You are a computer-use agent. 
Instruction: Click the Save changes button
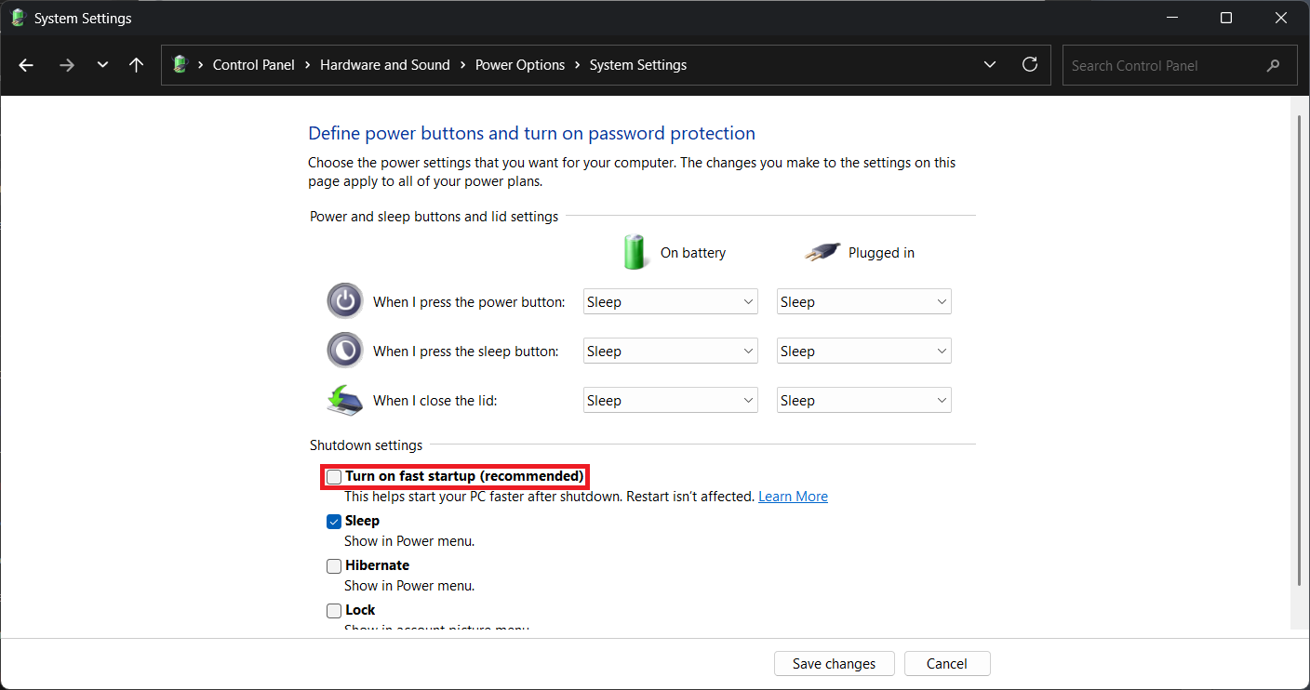pyautogui.click(x=834, y=664)
